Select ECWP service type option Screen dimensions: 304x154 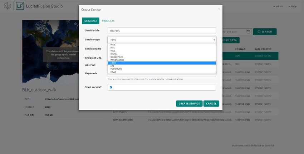click(x=162, y=72)
